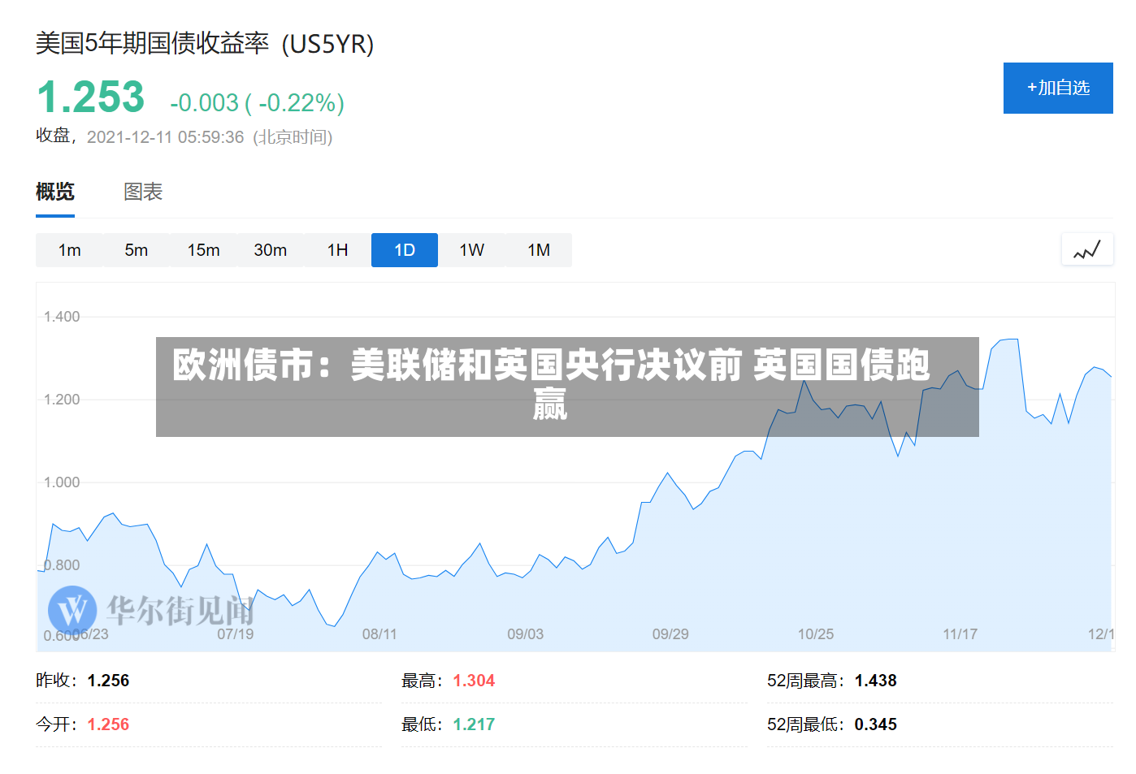1136x774 pixels.
Task: Select the 30m interval
Action: pos(271,250)
